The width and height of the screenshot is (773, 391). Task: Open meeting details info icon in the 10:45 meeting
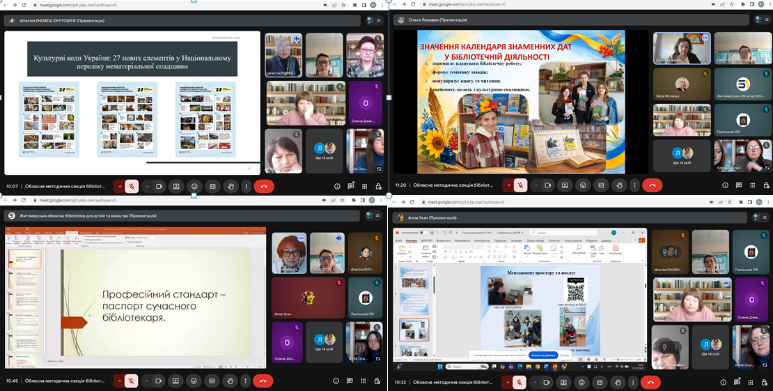tap(337, 381)
